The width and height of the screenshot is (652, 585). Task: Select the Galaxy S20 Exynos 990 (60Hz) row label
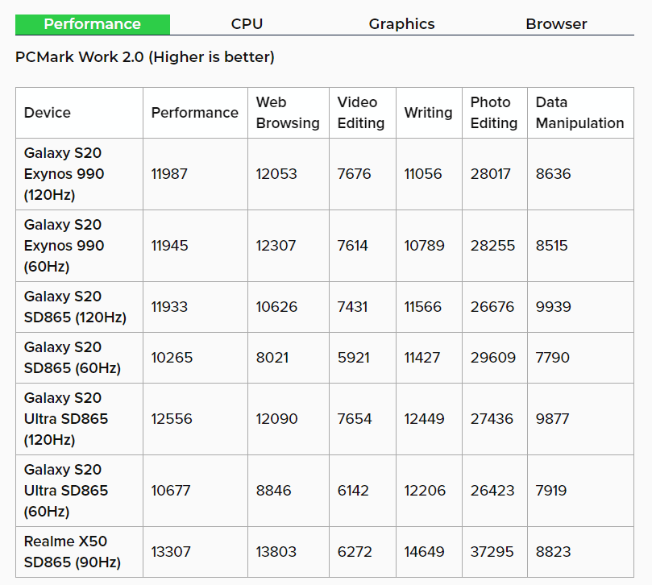(x=64, y=246)
